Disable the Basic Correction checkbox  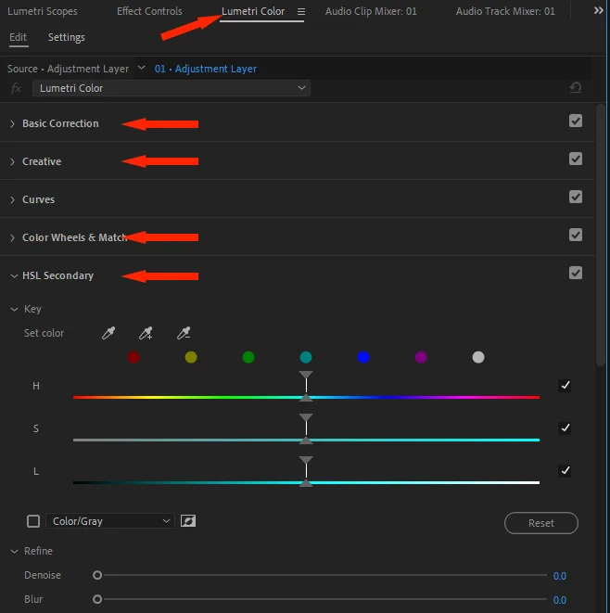[576, 121]
